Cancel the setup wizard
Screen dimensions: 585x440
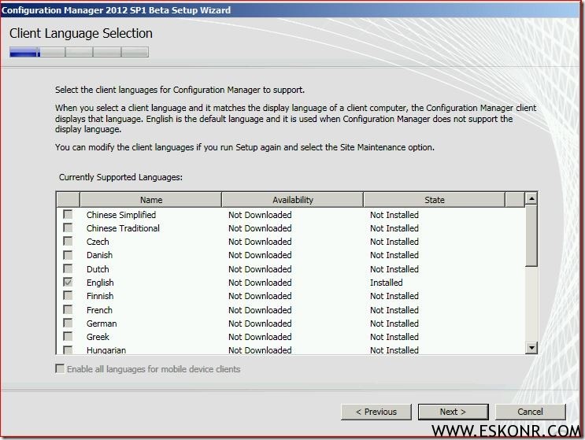530,412
